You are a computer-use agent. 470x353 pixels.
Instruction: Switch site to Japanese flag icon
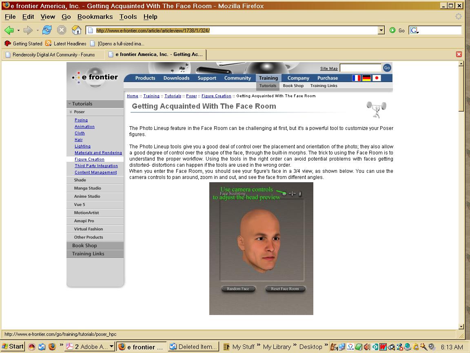(377, 78)
